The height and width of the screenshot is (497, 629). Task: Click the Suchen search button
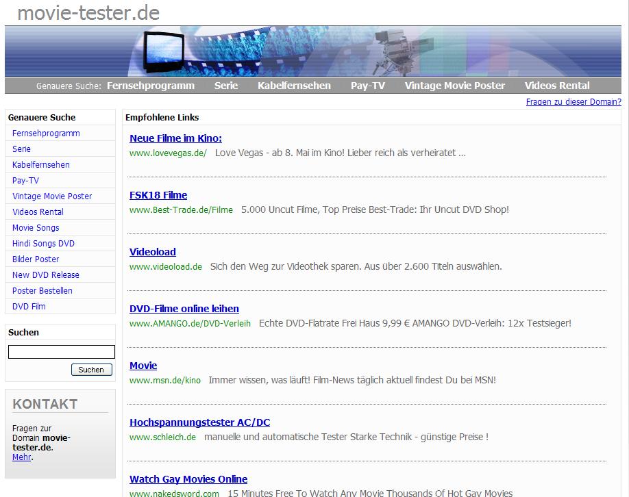pos(91,370)
